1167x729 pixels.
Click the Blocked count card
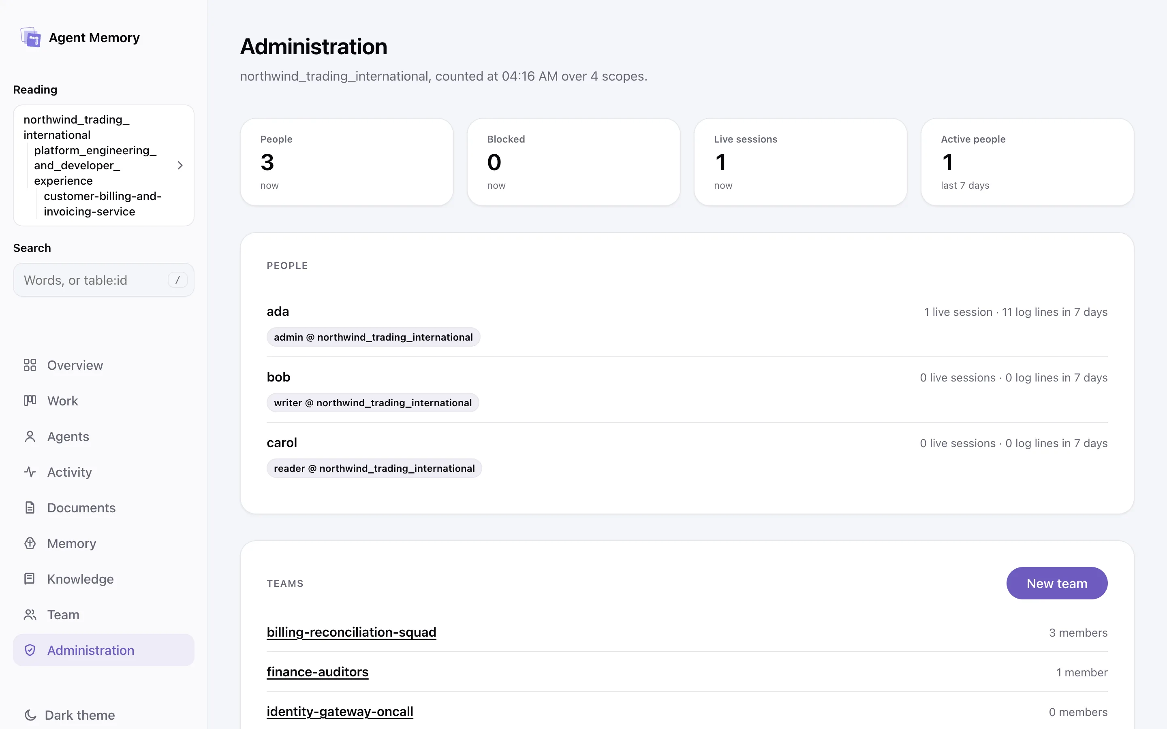[x=573, y=162]
